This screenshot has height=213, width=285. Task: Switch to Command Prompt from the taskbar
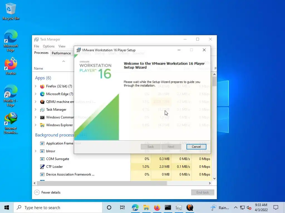[168, 207]
